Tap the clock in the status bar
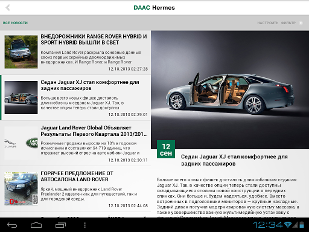The height and width of the screenshot is (232, 309). pyautogui.click(x=268, y=225)
